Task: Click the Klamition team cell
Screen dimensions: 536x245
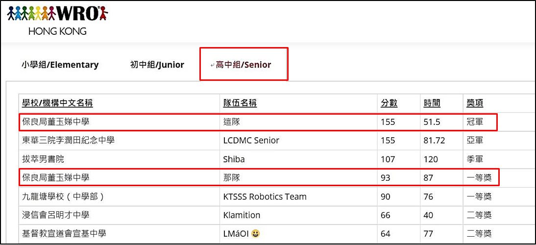Action: [x=298, y=215]
